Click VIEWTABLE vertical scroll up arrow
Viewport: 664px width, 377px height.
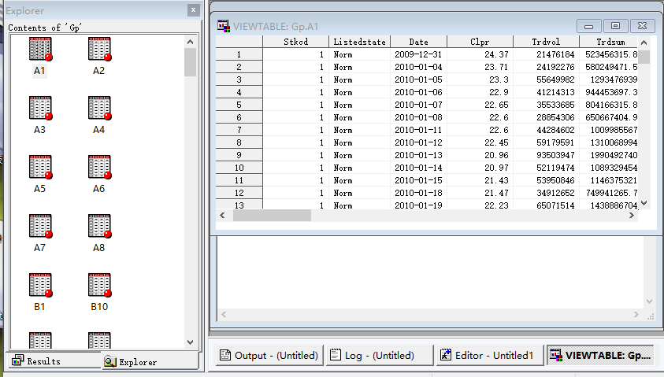click(644, 43)
